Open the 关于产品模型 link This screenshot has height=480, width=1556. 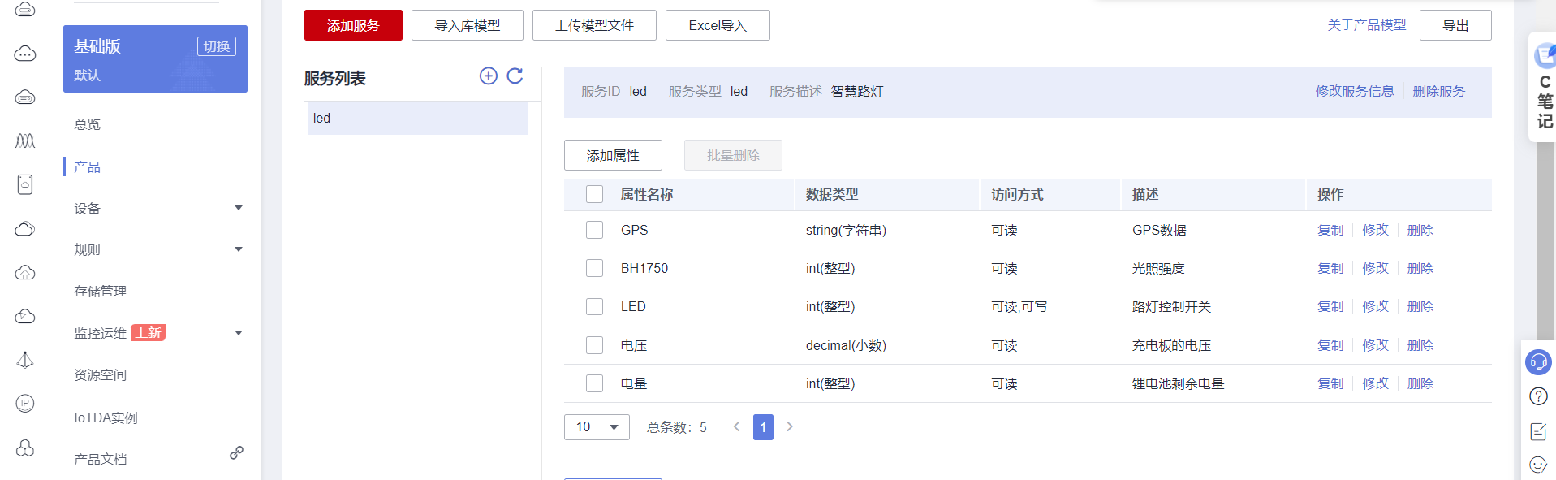coord(1366,25)
